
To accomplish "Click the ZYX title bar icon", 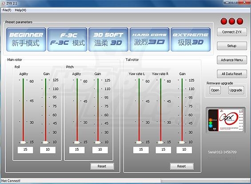I will 3,3.
